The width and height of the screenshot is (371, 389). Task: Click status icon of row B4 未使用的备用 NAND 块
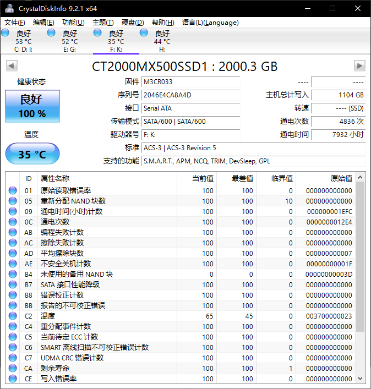coord(13,274)
